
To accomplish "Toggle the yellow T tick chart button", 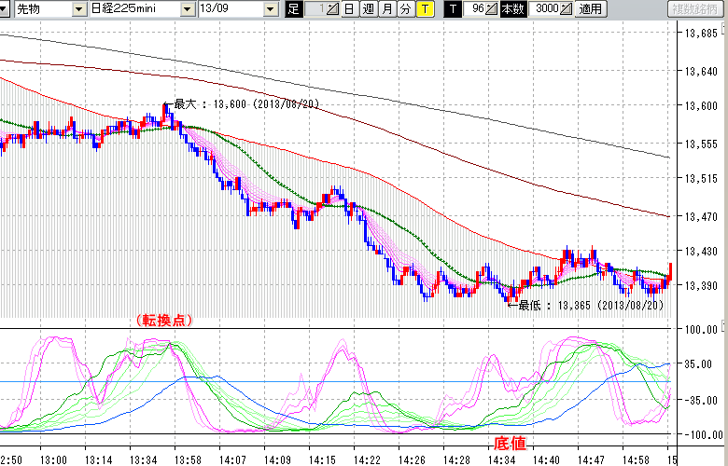I will (426, 8).
